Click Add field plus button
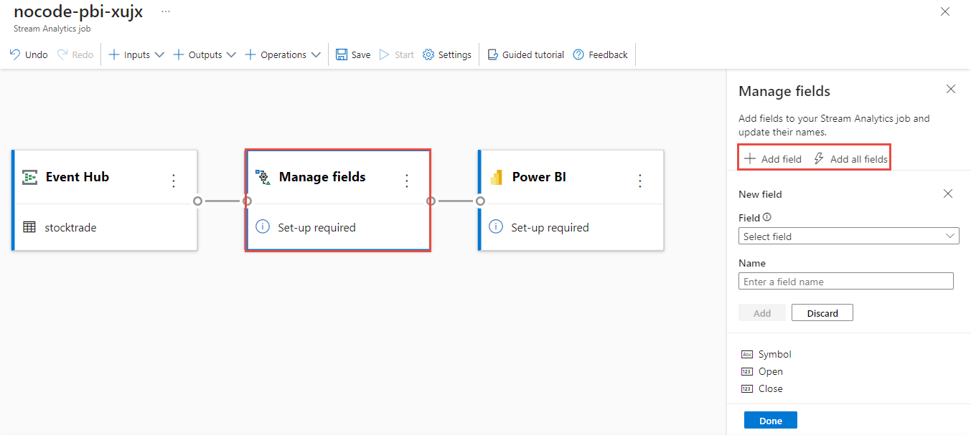Screen dimensions: 971x435 coord(773,158)
